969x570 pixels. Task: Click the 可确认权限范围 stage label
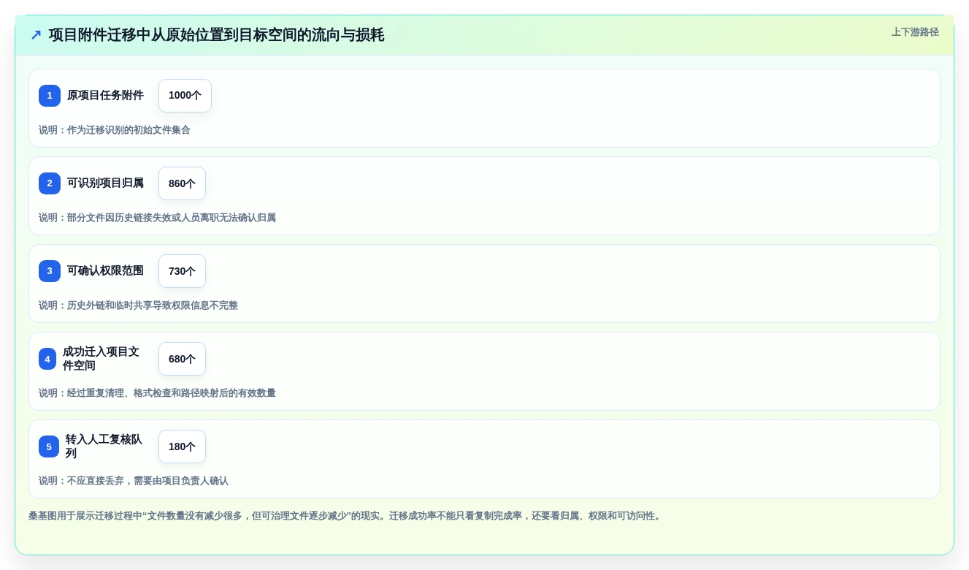click(x=105, y=271)
